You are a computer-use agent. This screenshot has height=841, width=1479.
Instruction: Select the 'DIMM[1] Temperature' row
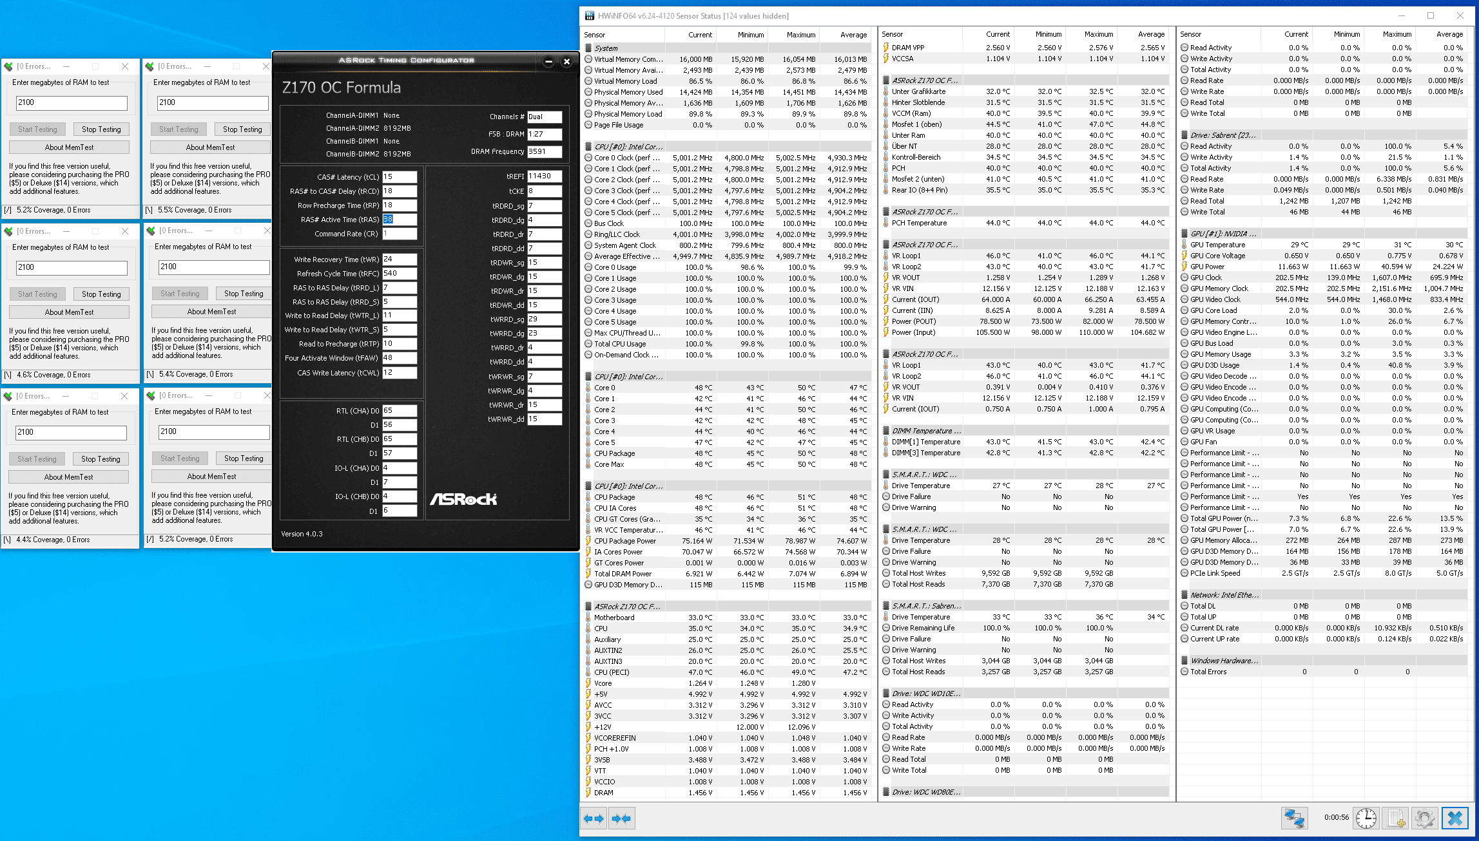[1024, 442]
